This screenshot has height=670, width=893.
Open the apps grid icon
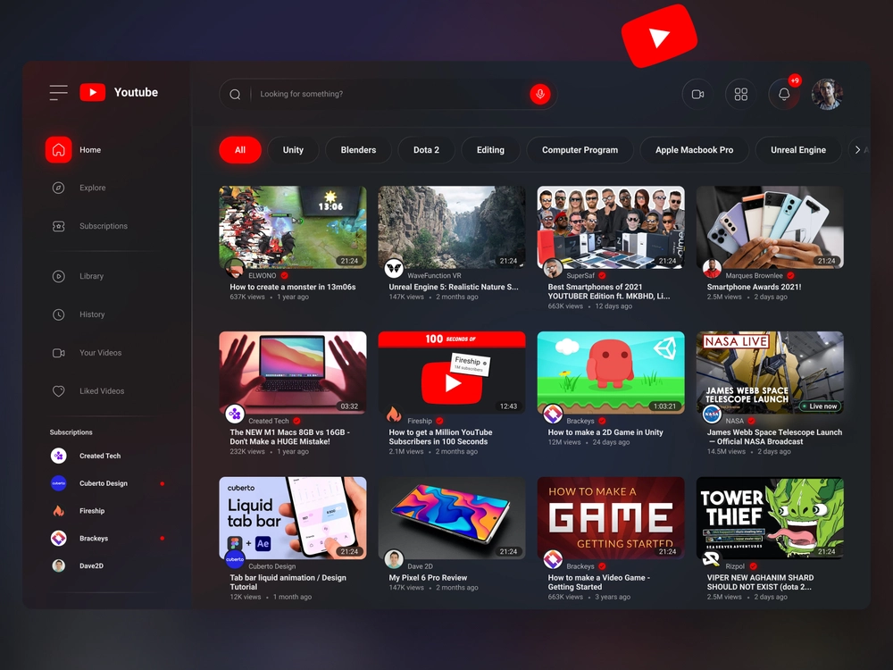[x=740, y=95]
